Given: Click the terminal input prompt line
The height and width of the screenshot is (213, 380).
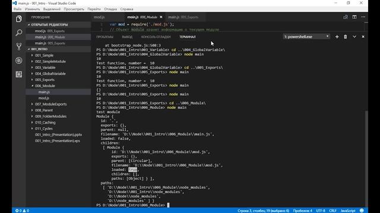Looking at the screenshot, I should click(133, 205).
